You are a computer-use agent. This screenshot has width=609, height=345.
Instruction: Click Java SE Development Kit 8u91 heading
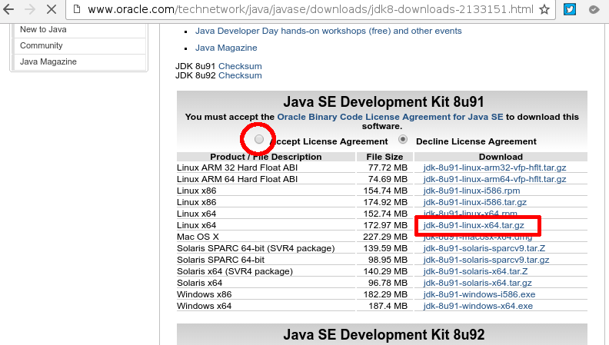click(x=384, y=101)
